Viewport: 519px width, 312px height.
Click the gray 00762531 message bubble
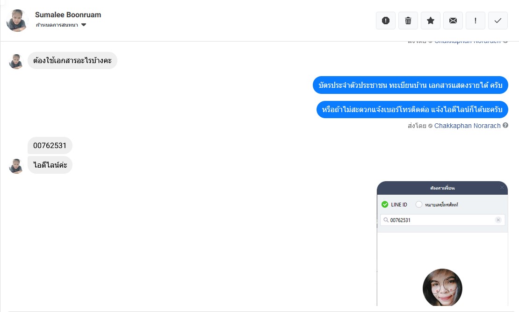pyautogui.click(x=50, y=146)
